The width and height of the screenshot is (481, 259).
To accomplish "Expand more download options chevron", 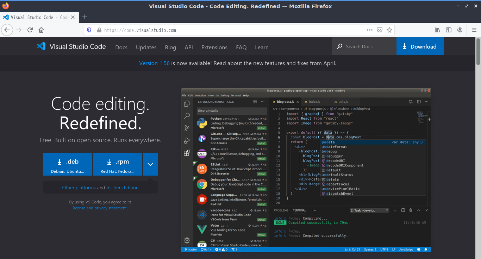I will click(150, 164).
